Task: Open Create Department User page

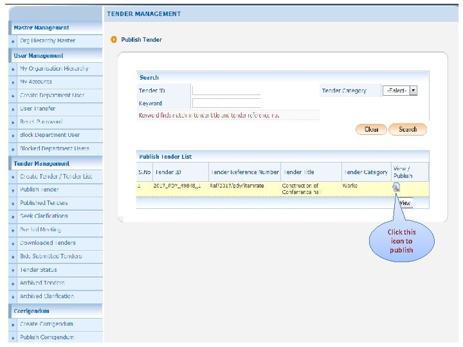Action: (52, 95)
